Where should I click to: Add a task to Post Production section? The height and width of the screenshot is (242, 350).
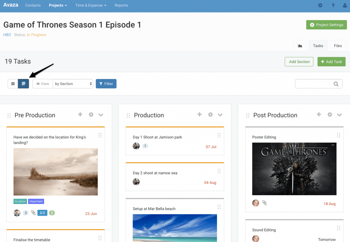pos(319,115)
